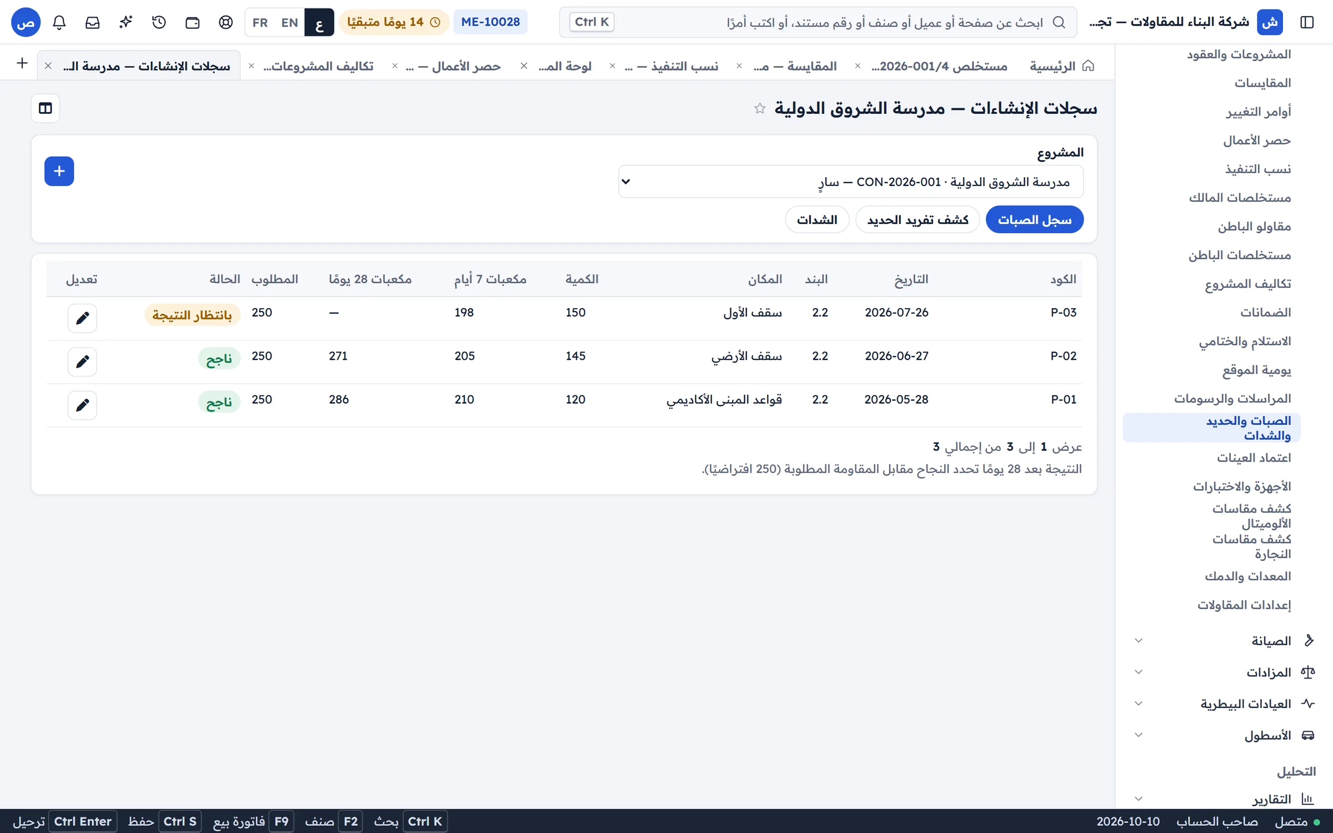The height and width of the screenshot is (833, 1333).
Task: Switch language to Arabic ع
Action: coord(319,22)
